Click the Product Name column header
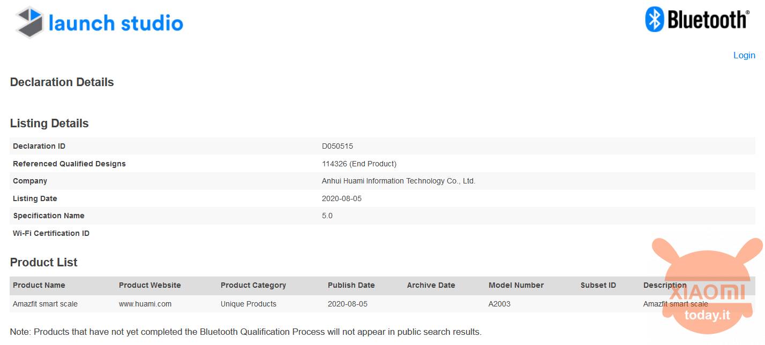This screenshot has width=765, height=345. click(39, 285)
